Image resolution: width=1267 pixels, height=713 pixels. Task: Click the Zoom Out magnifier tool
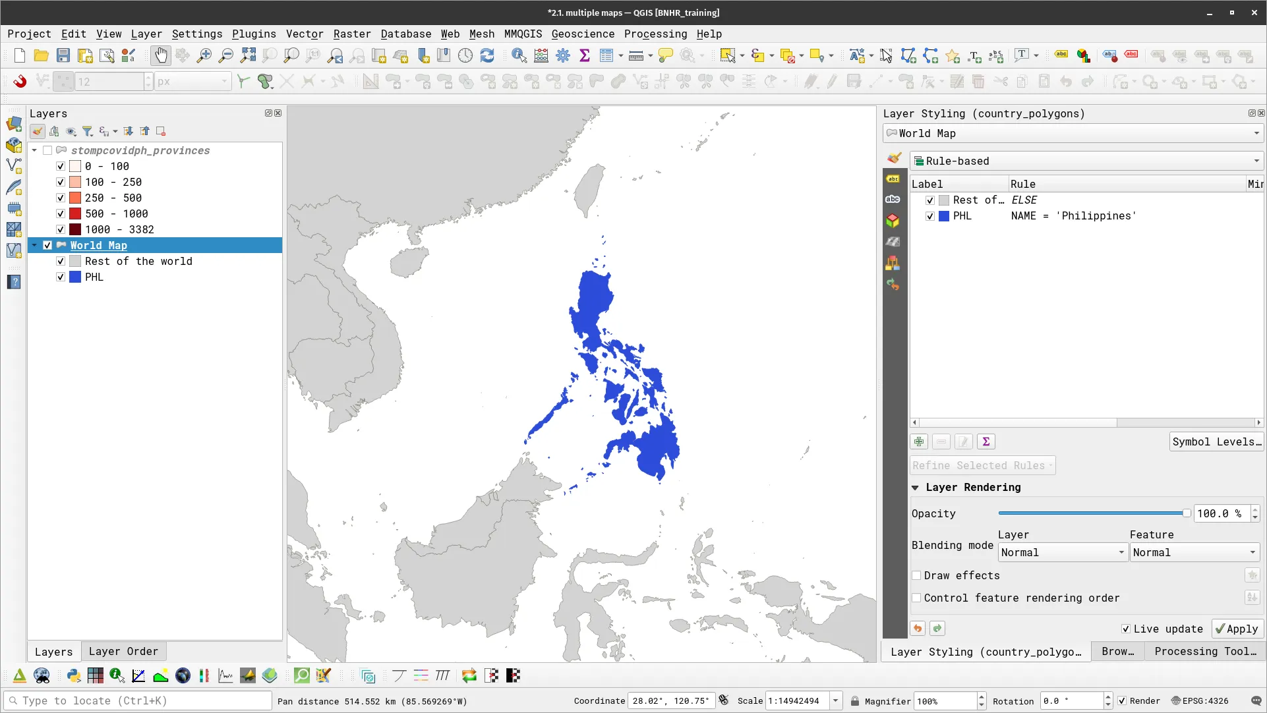pyautogui.click(x=226, y=55)
